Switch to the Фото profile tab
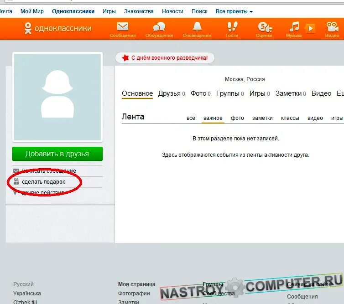Image resolution: width=344 pixels, height=304 pixels. coord(201,93)
